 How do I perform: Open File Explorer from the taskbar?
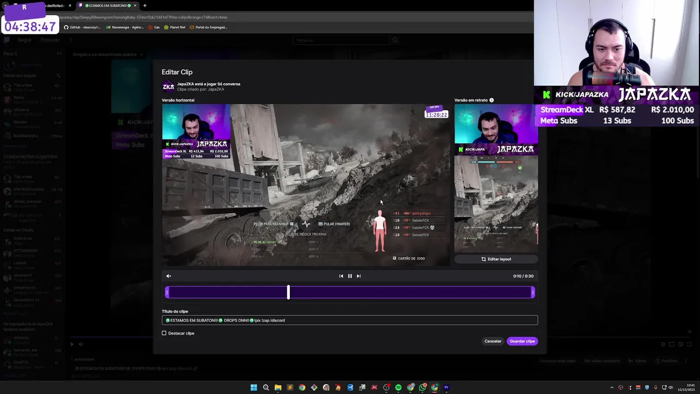coord(278,387)
